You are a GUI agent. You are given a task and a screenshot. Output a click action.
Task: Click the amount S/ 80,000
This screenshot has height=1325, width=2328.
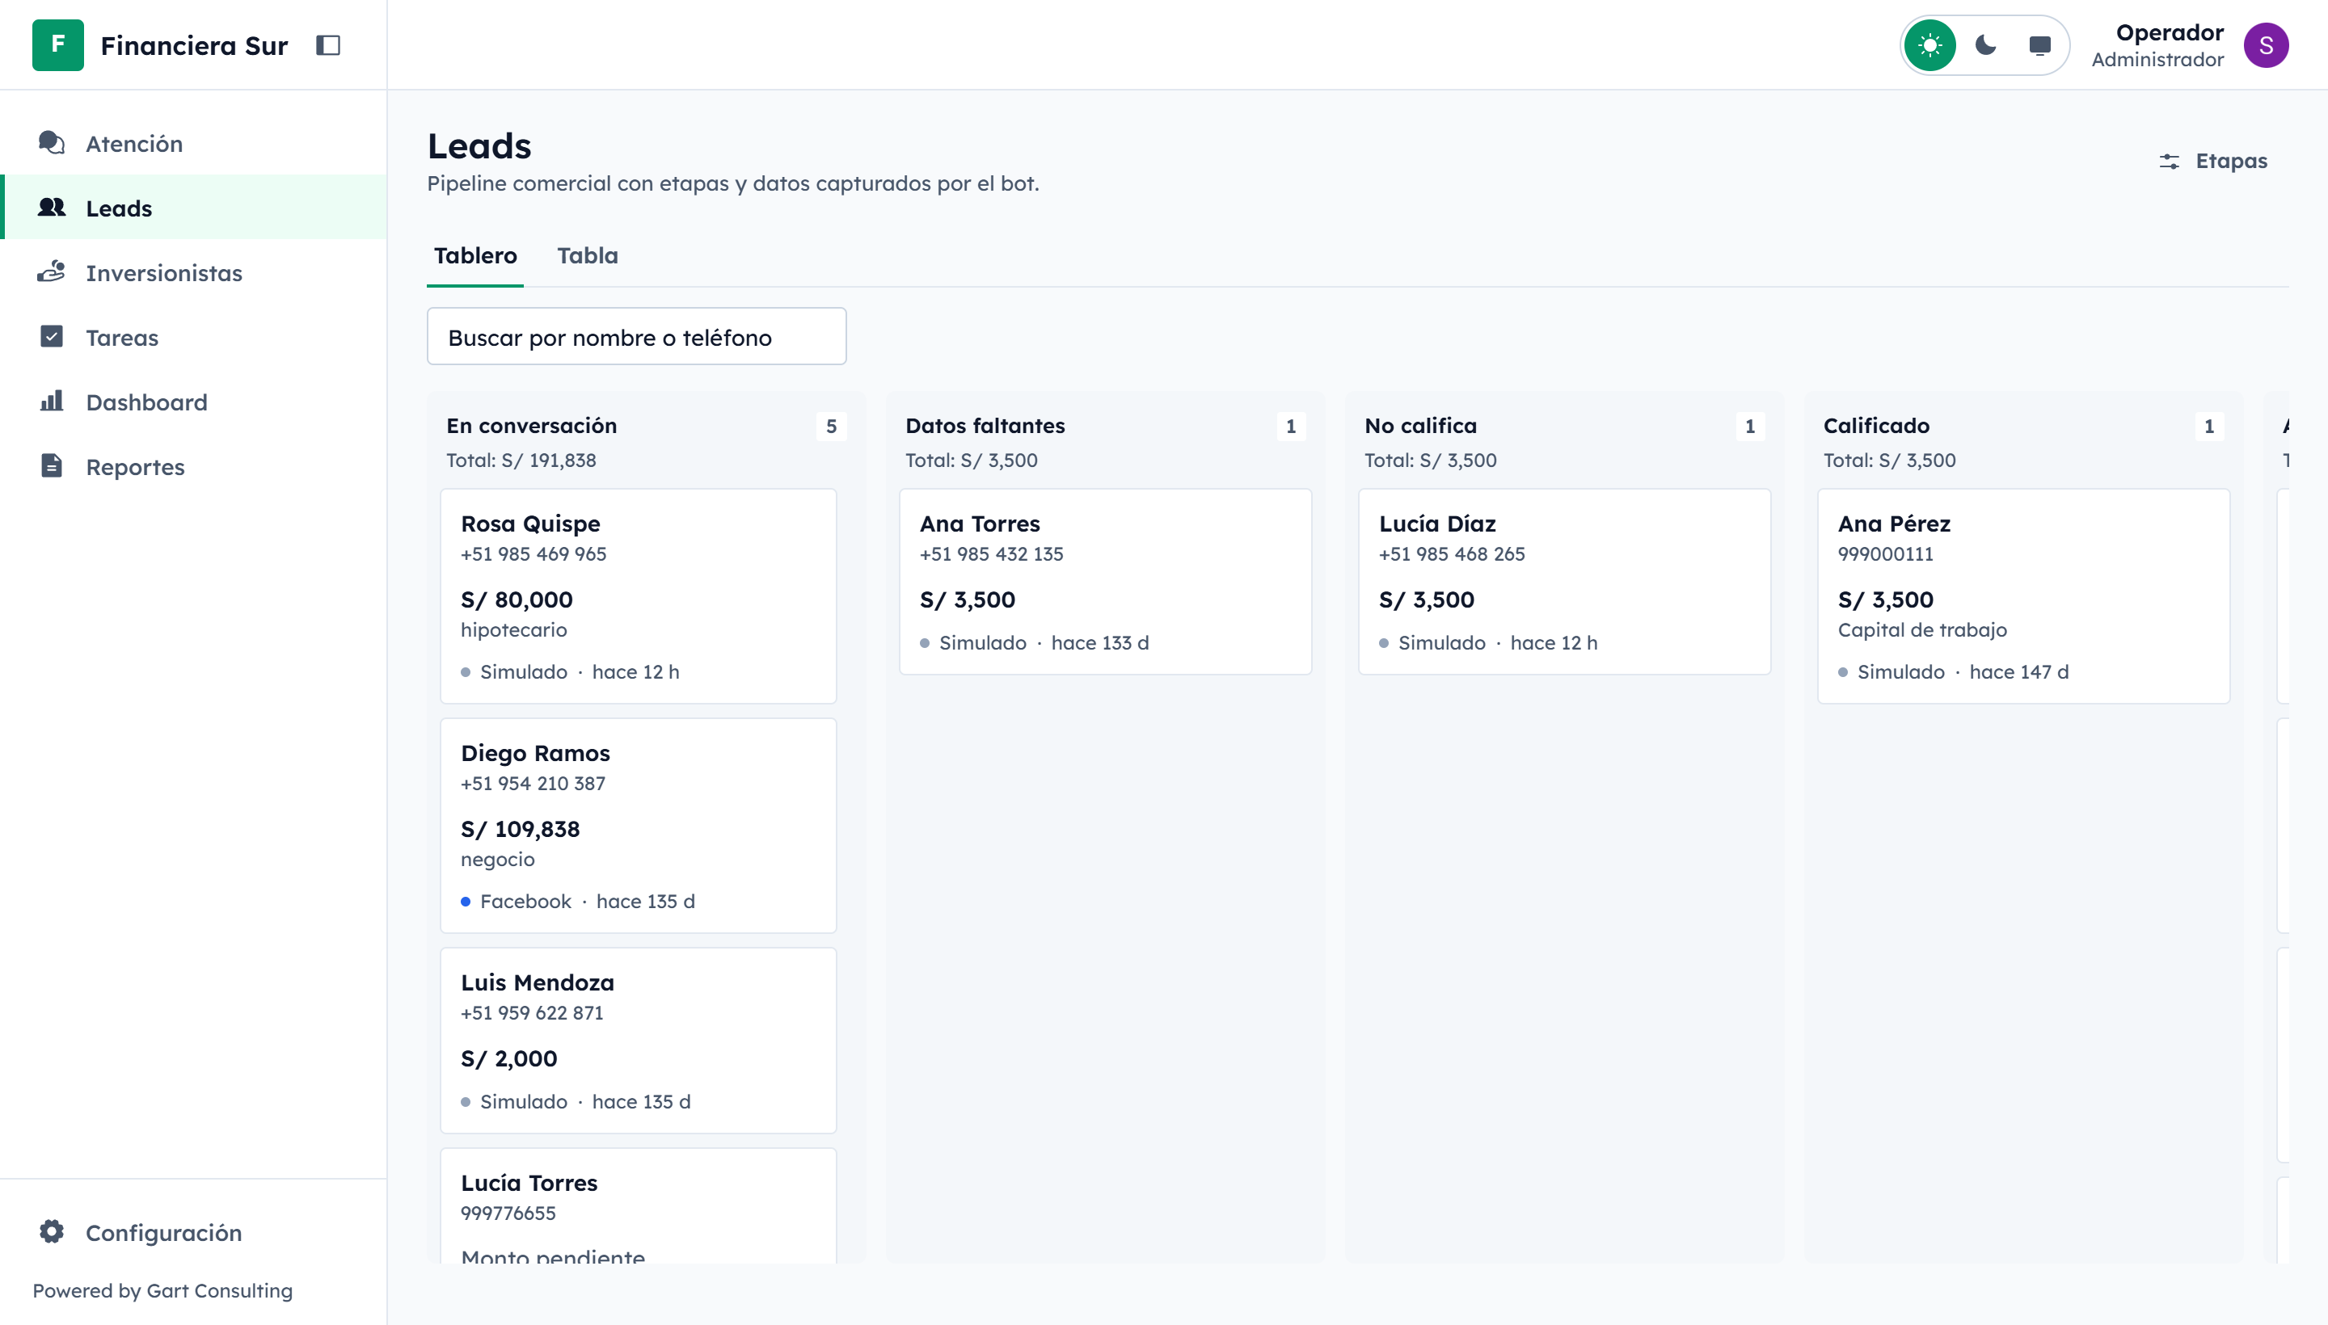pyautogui.click(x=517, y=599)
